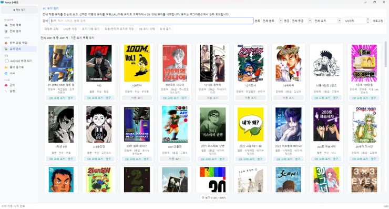Click the 상세 열기 button
389x209 pixels.
point(165,29)
